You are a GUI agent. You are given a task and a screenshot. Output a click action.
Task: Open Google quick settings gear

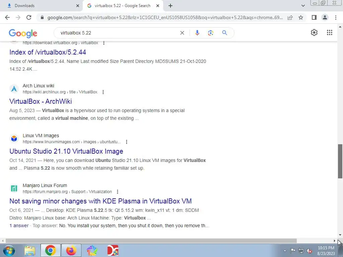[x=314, y=32]
